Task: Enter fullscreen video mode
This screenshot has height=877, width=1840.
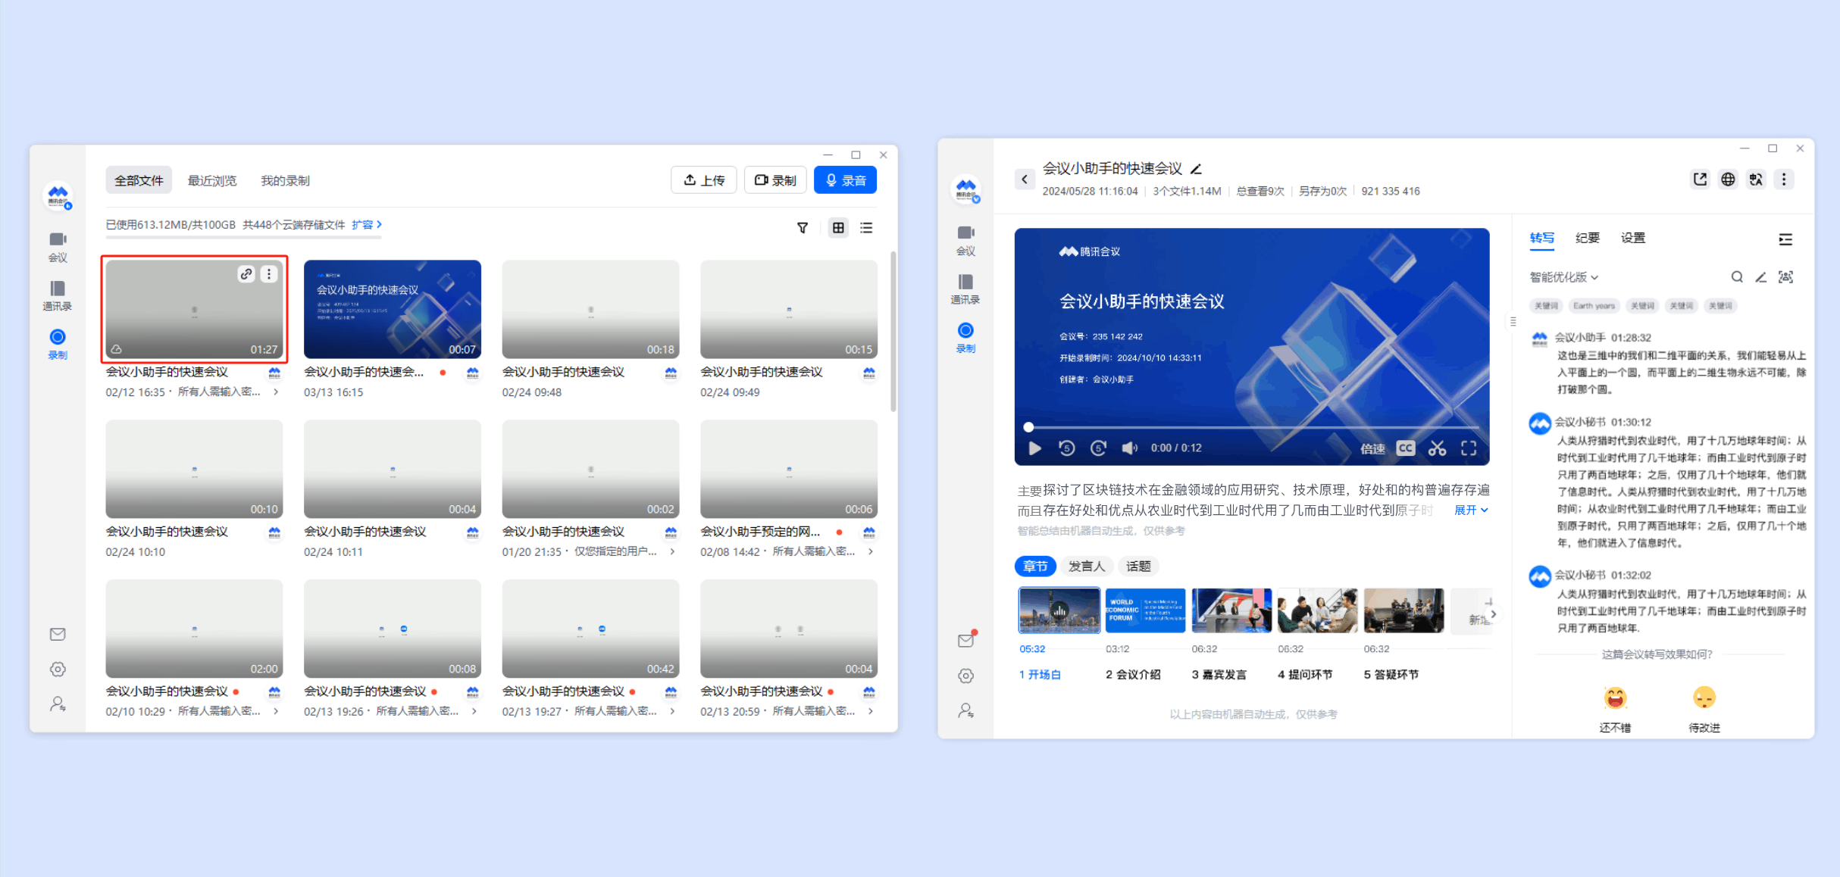Action: (1469, 448)
